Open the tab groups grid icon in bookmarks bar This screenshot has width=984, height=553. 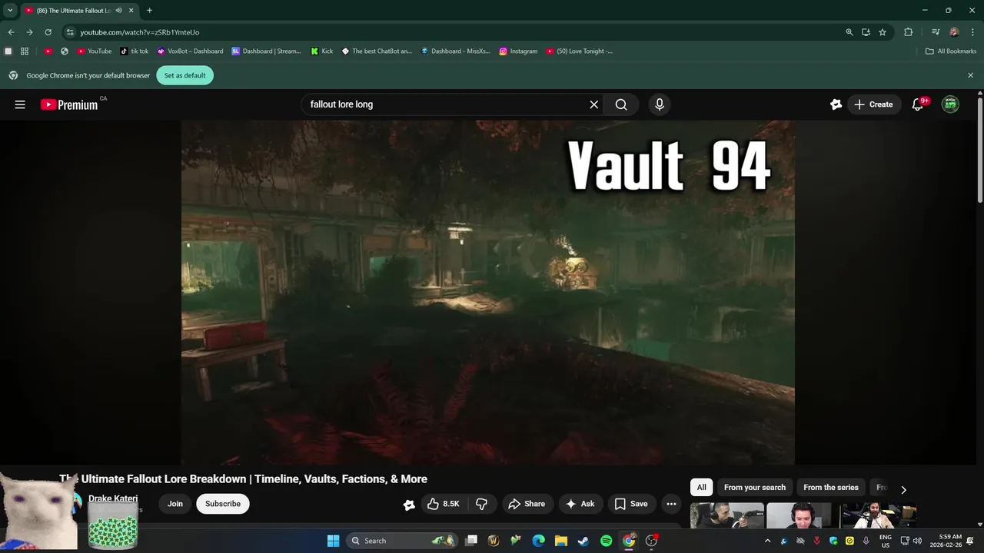25,51
